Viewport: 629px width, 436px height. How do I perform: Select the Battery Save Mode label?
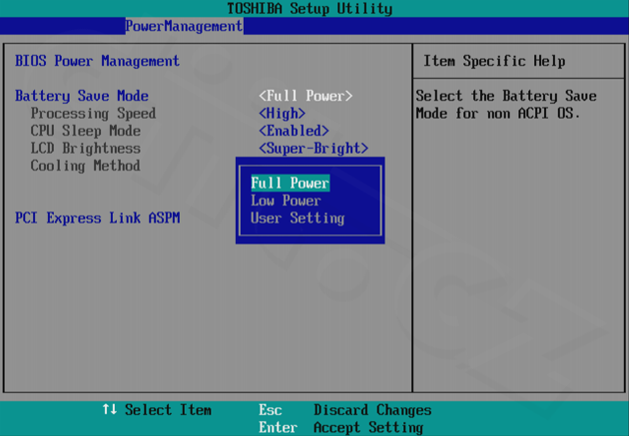click(x=82, y=96)
